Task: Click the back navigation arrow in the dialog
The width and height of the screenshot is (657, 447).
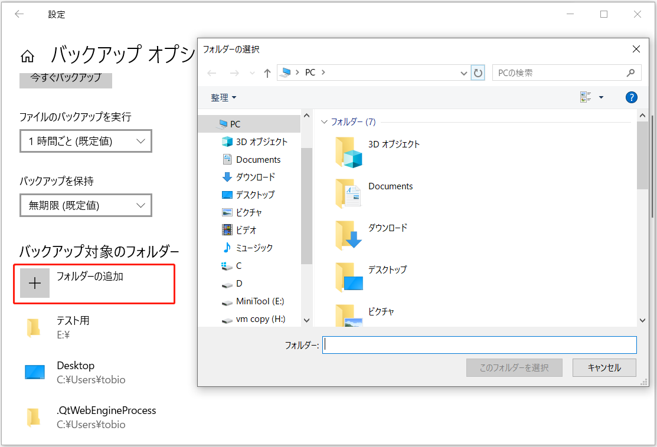Action: [x=212, y=72]
